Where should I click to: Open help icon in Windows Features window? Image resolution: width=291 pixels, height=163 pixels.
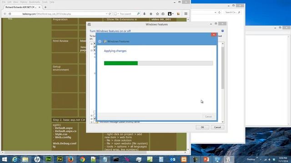pyautogui.click(x=222, y=31)
